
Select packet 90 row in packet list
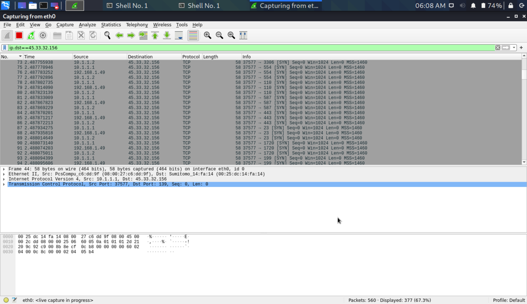[x=261, y=143]
